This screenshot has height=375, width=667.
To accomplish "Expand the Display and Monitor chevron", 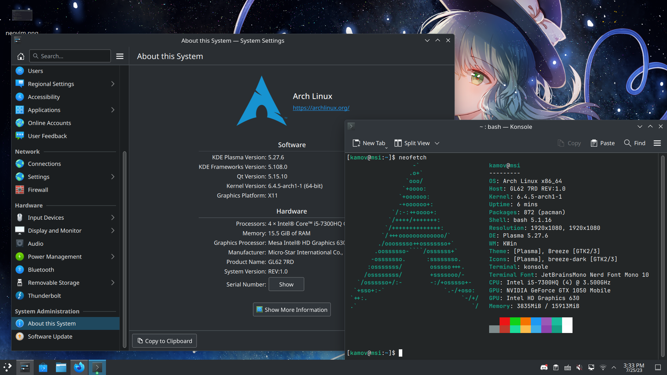I will [x=113, y=231].
